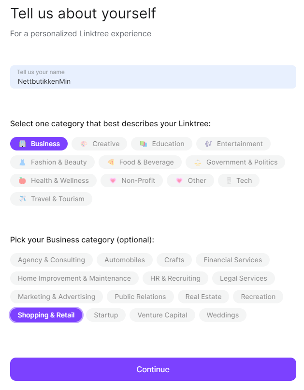Click the Education books icon

click(x=143, y=144)
